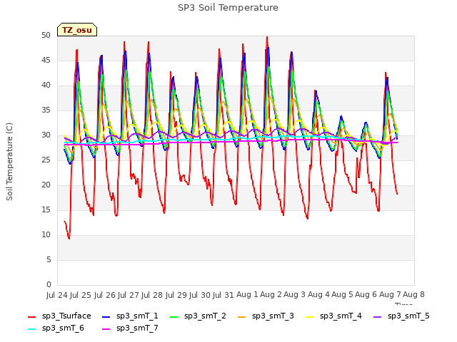
Task: Click the 20 y-axis tick label
Action: click(46, 185)
